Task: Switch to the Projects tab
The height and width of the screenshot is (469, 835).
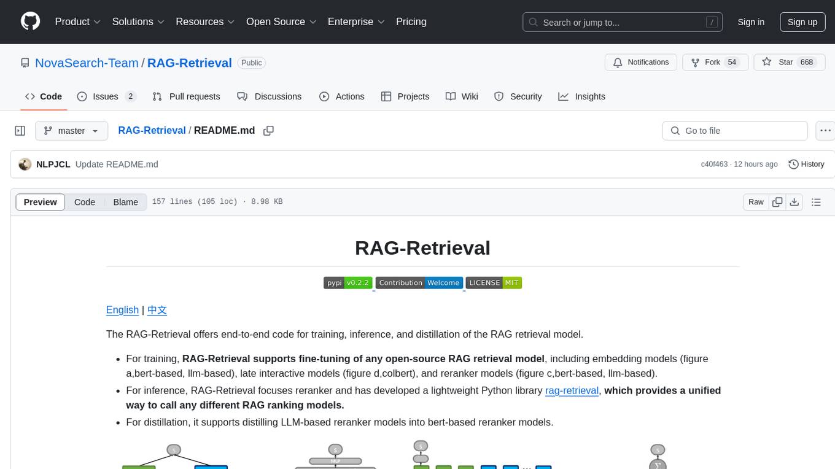Action: click(405, 96)
